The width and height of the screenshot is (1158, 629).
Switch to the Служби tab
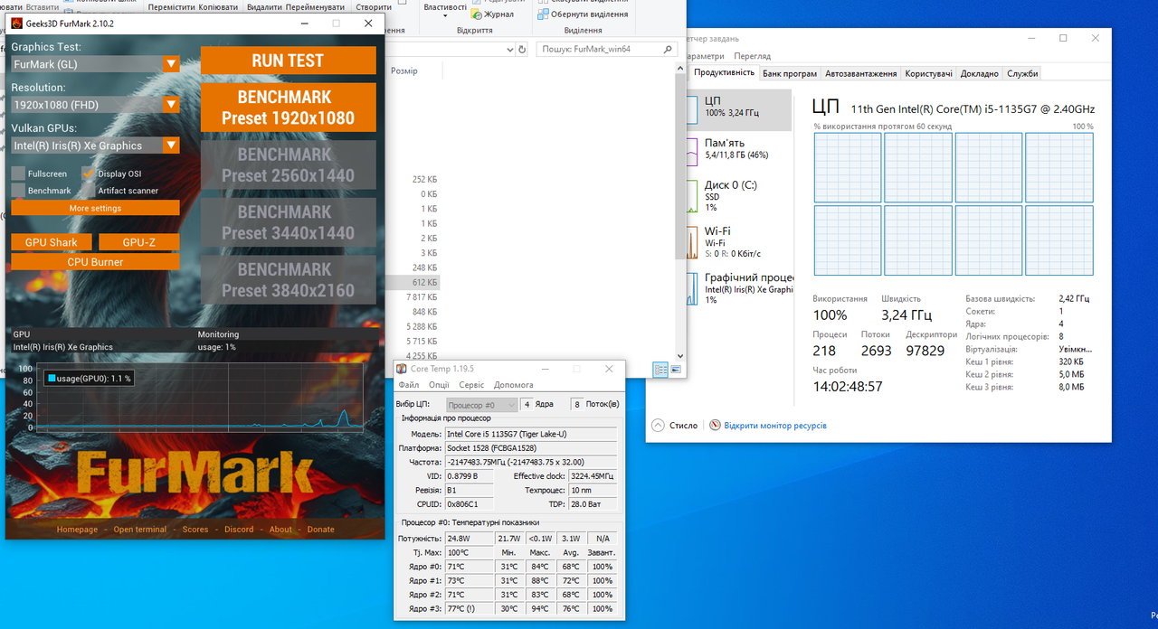[1022, 73]
